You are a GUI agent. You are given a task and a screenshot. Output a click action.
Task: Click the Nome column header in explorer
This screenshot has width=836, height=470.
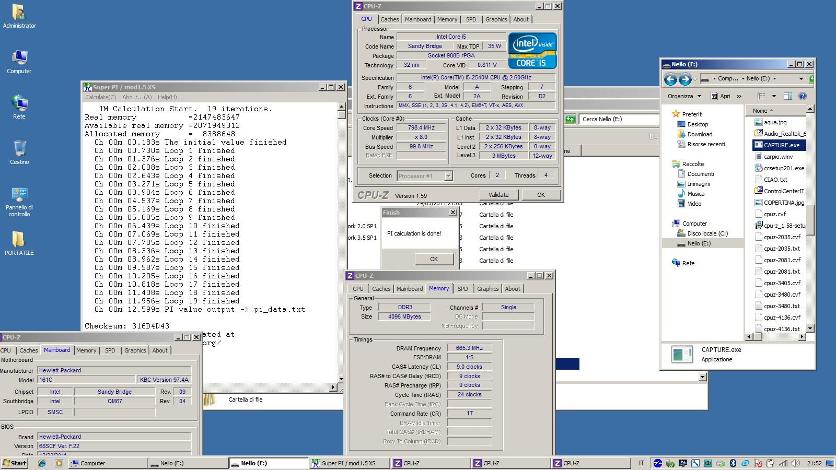[776, 111]
